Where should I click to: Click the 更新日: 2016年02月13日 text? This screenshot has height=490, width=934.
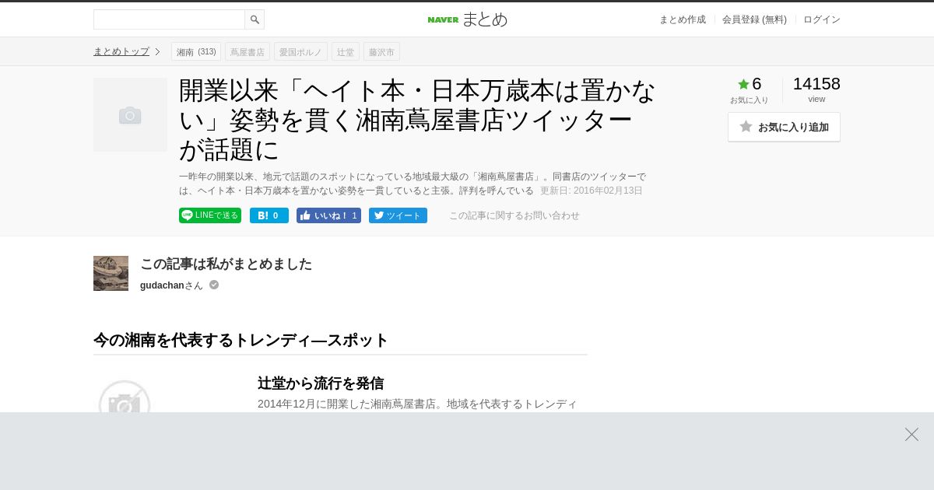pos(592,191)
